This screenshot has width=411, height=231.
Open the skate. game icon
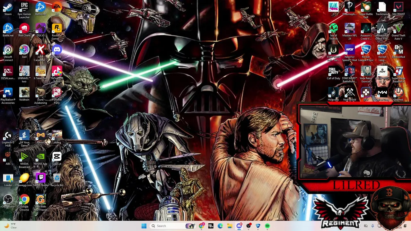coord(57,138)
